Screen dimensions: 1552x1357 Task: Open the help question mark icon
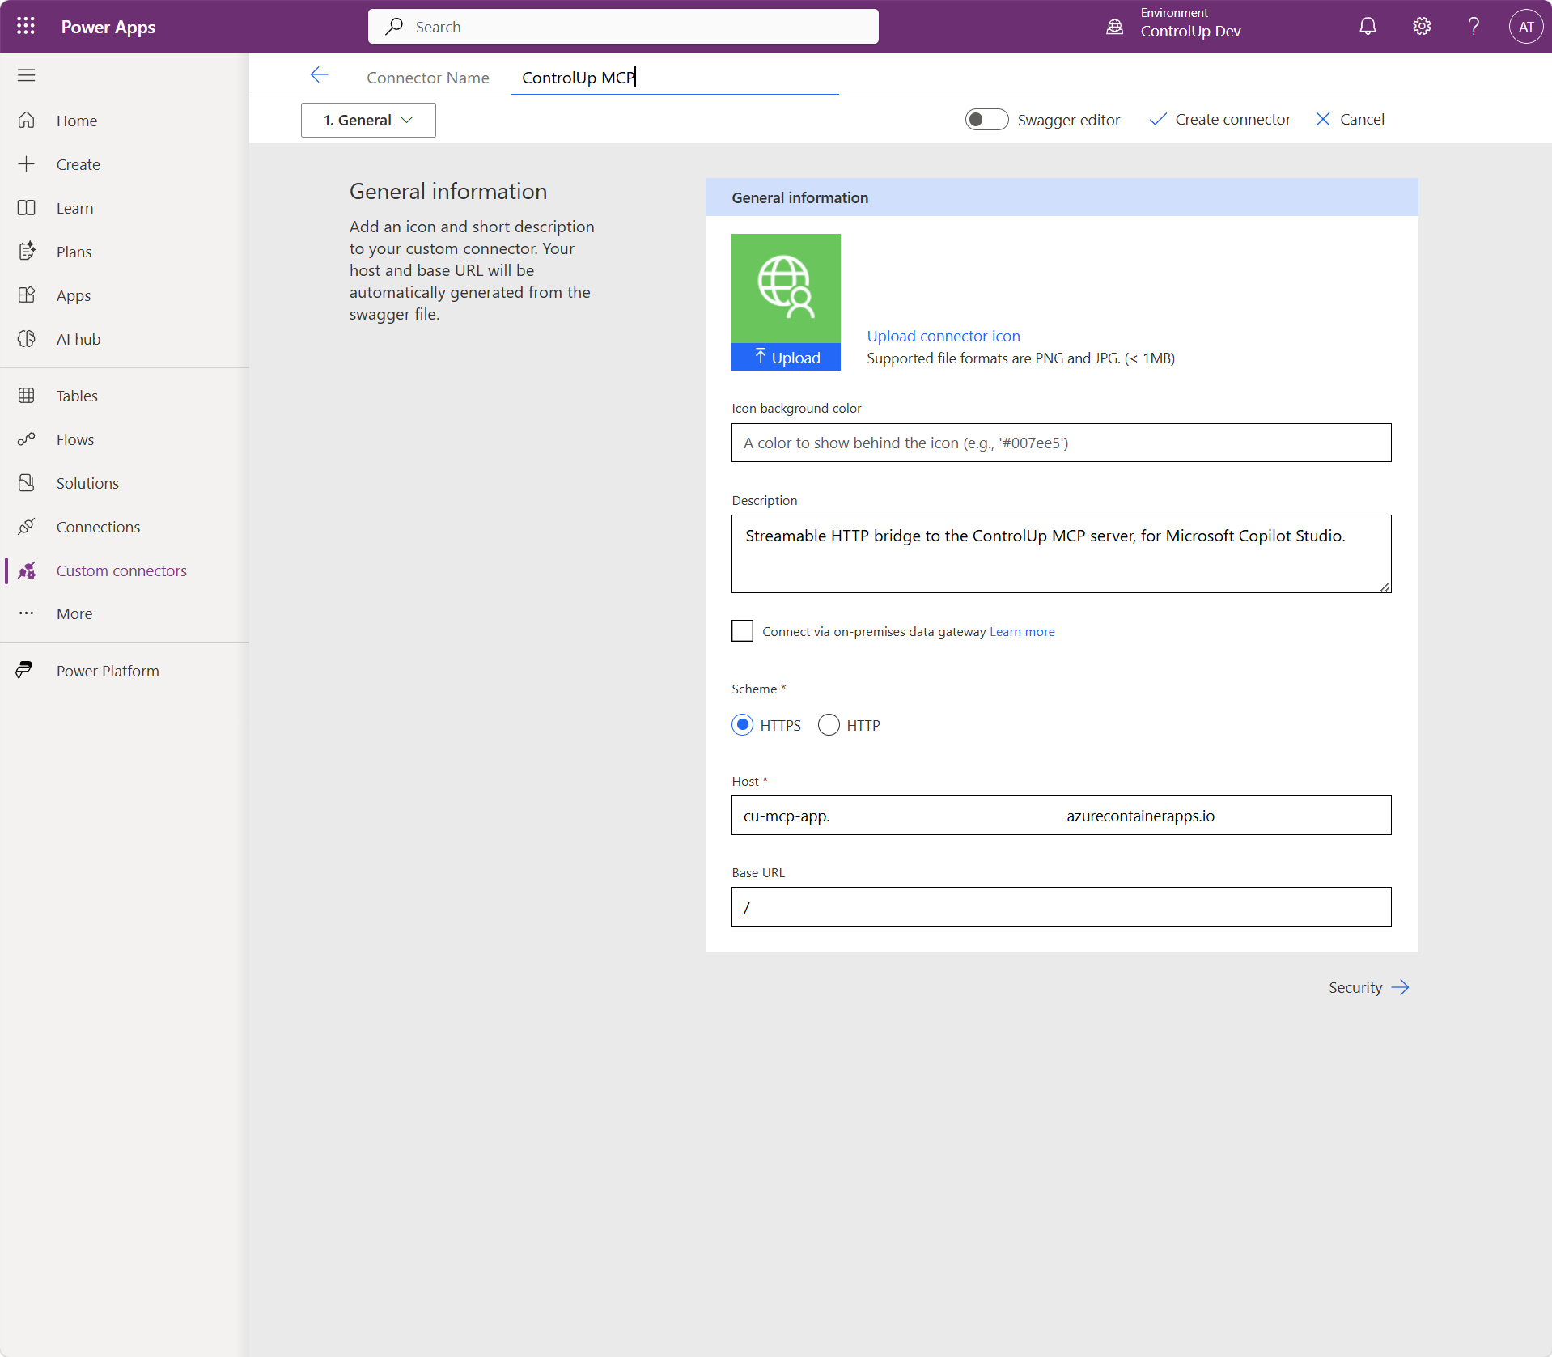point(1474,26)
